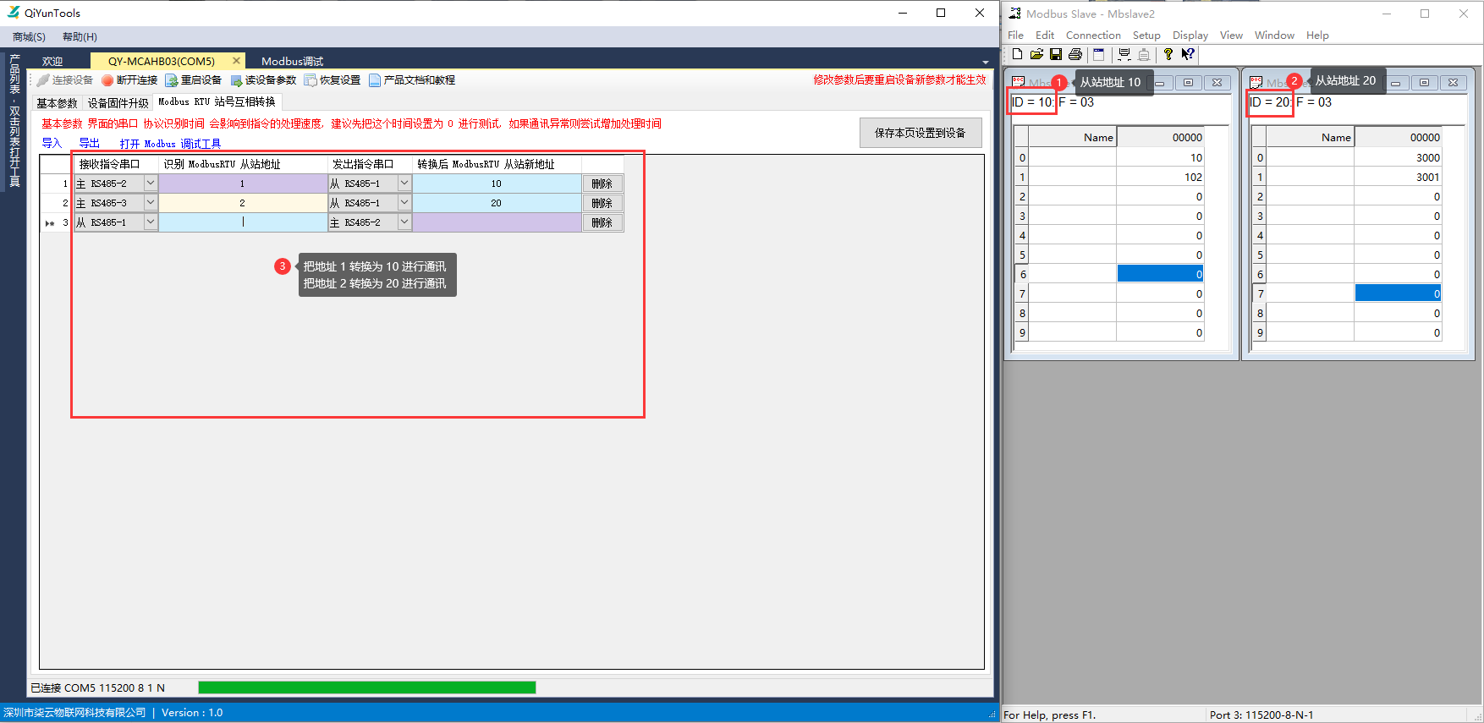Minimize the ID 10 child window
Screen dimensions: 1484x723
[1159, 82]
